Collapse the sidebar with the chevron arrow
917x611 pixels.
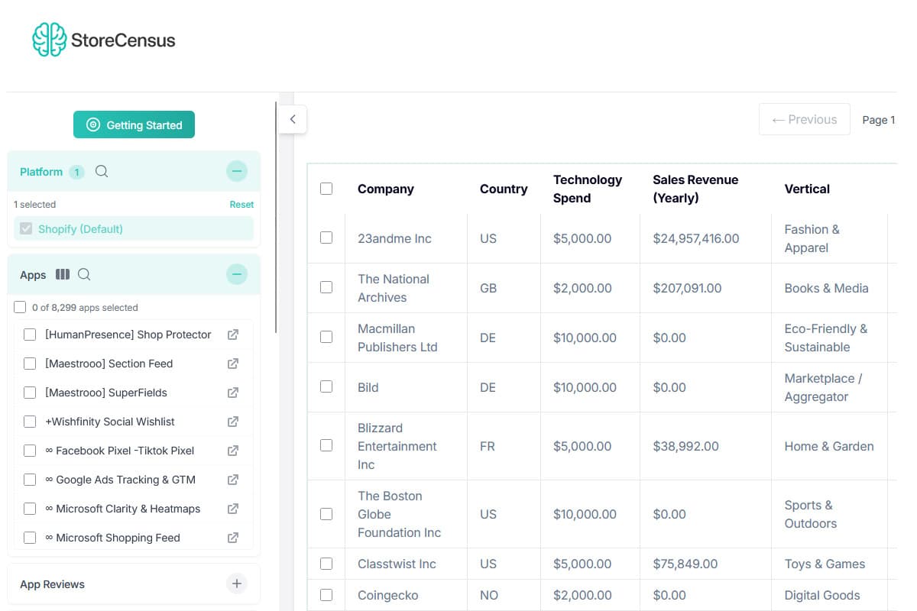pyautogui.click(x=292, y=119)
